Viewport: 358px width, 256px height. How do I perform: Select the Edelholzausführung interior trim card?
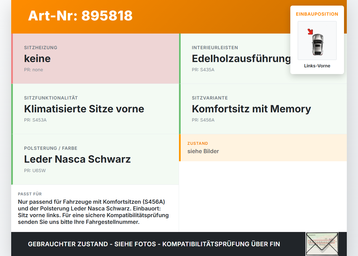pyautogui.click(x=263, y=59)
